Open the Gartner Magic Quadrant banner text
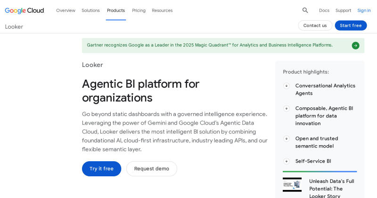 click(x=210, y=45)
